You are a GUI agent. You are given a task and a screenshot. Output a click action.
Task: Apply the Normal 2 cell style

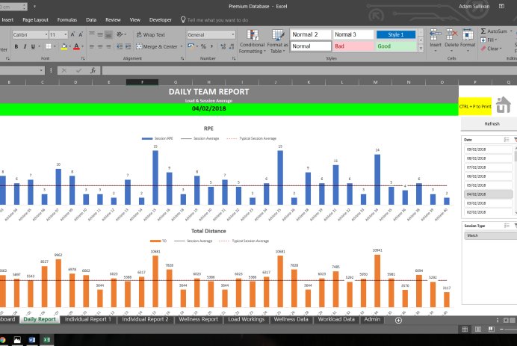pyautogui.click(x=310, y=34)
